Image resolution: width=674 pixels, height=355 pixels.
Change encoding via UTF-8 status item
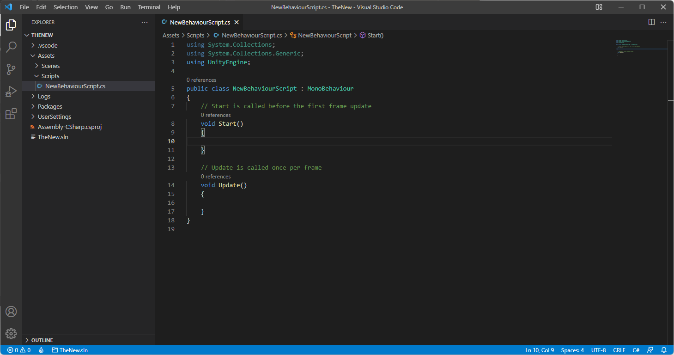point(598,350)
